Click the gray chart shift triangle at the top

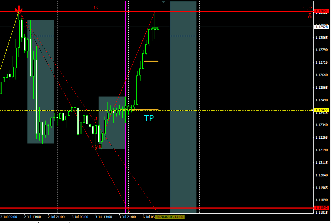(x=163, y=2)
